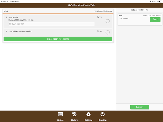Viewport: 163px width, 122px height.
Task: Select the Sign Out tab label
Action: (103, 120)
